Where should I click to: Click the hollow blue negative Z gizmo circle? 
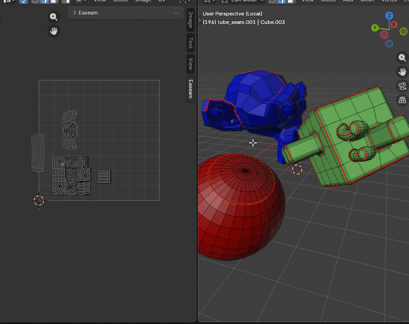[x=389, y=44]
